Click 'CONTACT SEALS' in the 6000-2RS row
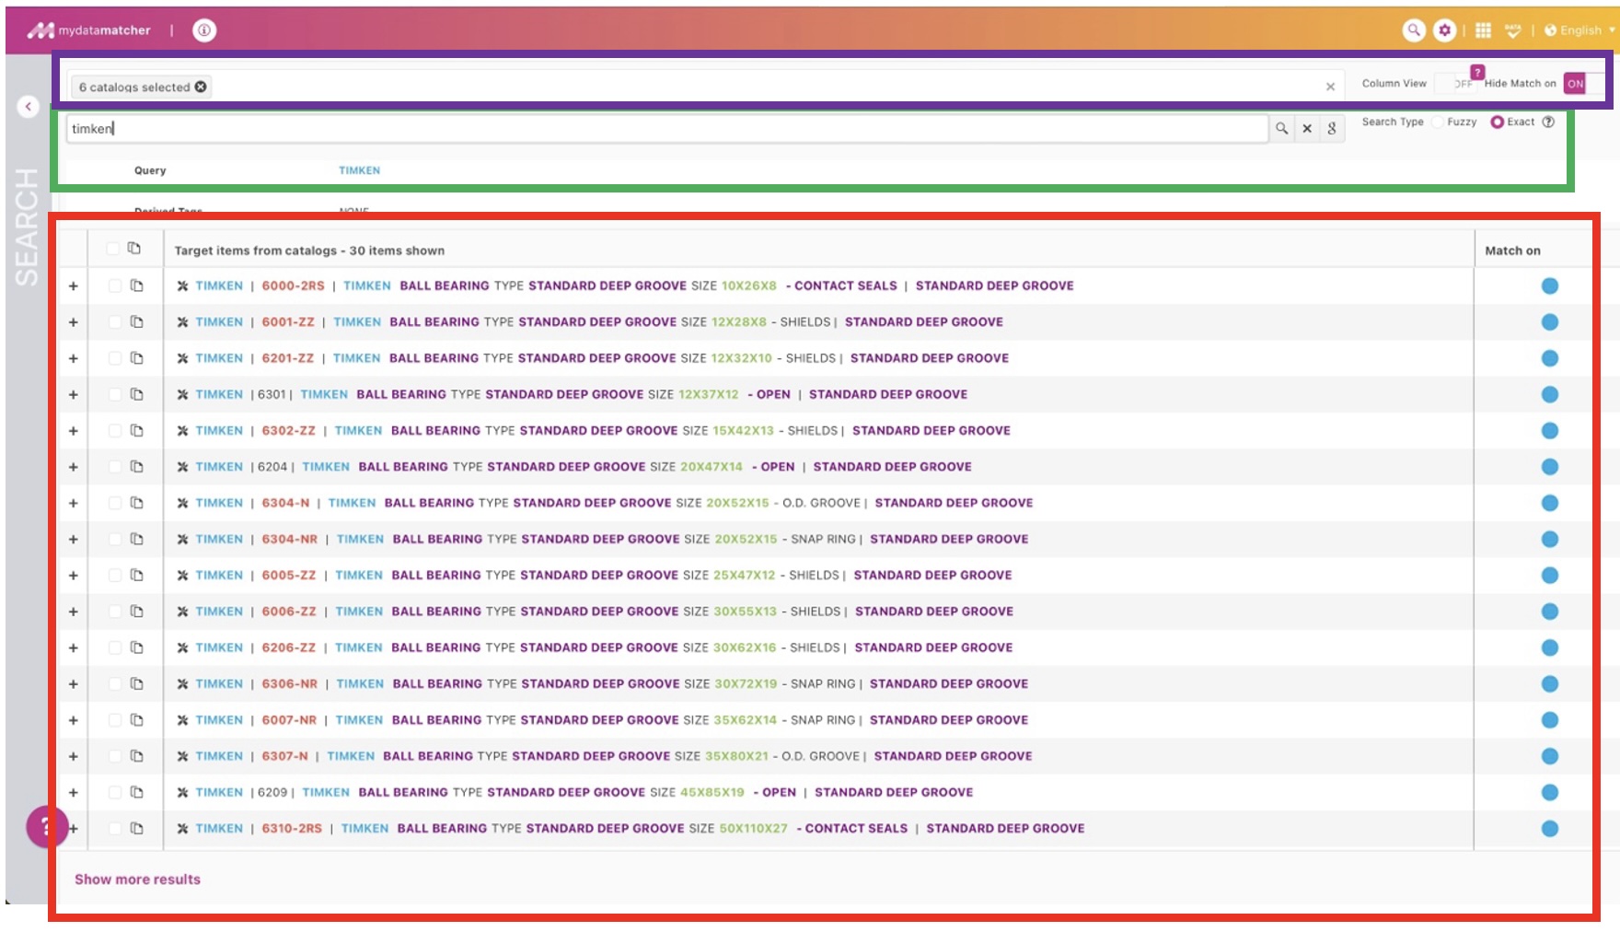This screenshot has height=932, width=1620. [845, 285]
